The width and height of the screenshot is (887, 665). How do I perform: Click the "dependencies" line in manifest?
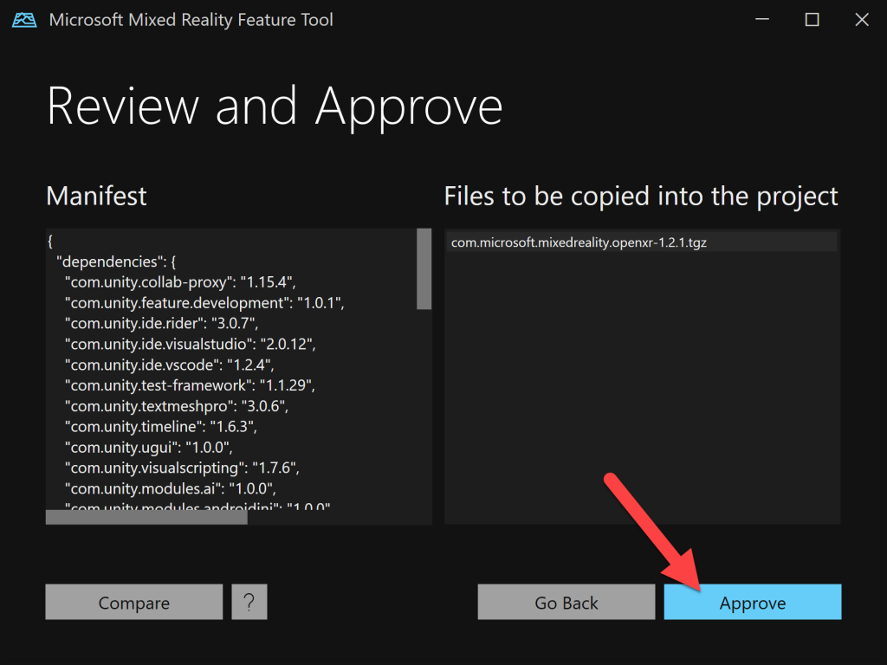pyautogui.click(x=116, y=261)
